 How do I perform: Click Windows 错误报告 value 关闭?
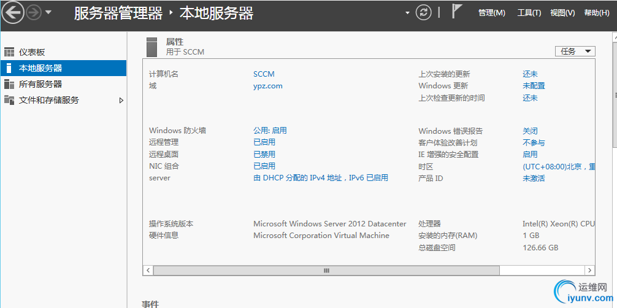click(x=530, y=131)
